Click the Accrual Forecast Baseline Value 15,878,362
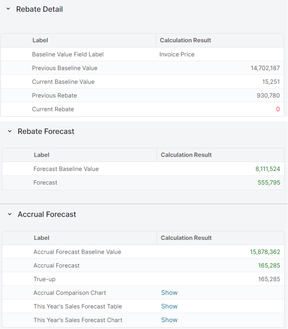Viewport: 288px width, 329px height. coord(265,252)
